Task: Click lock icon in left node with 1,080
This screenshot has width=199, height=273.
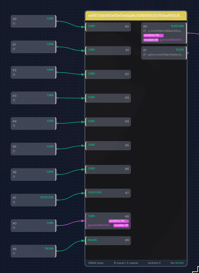Action: [x=14, y=228]
